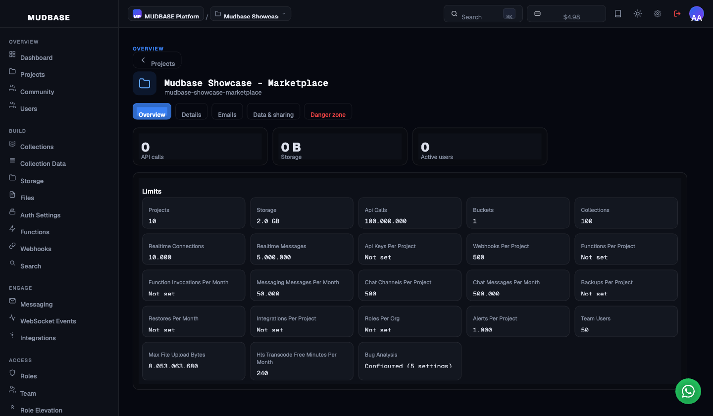Click the Chat Channels Per Project card
Viewport: 713px width, 416px height.
410,285
